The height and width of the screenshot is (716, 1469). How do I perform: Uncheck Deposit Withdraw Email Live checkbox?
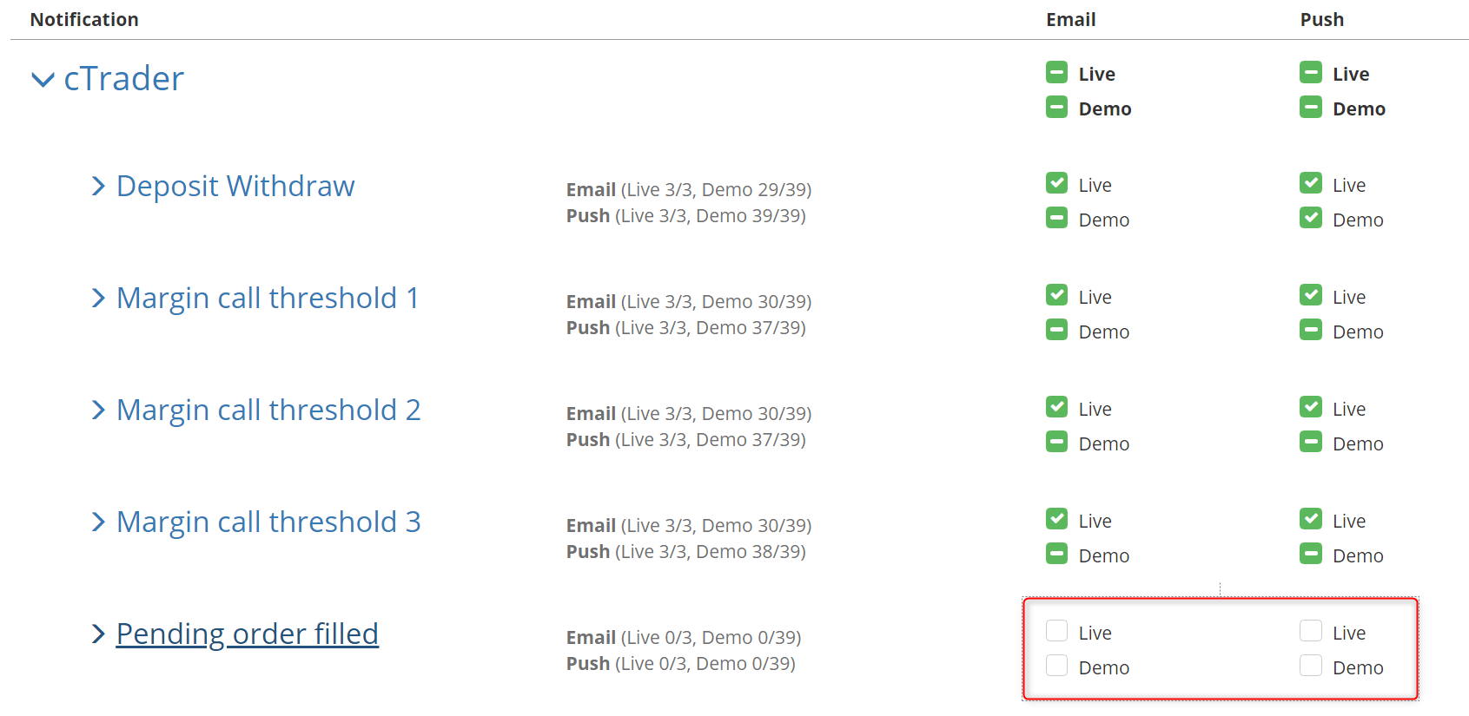pyautogui.click(x=1056, y=183)
